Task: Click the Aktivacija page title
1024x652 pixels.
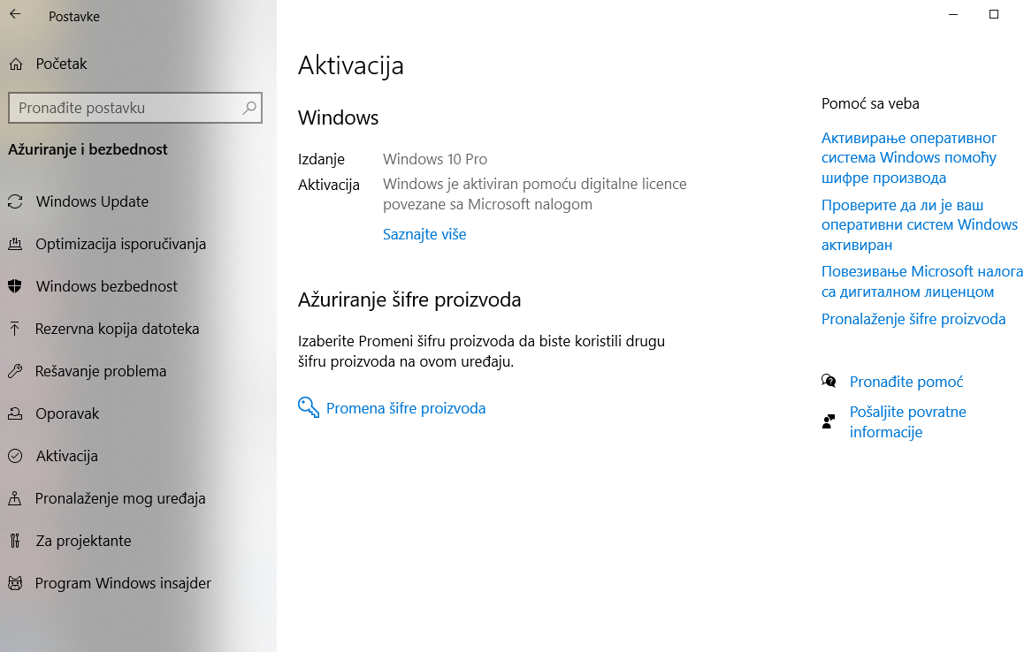Action: coord(351,66)
